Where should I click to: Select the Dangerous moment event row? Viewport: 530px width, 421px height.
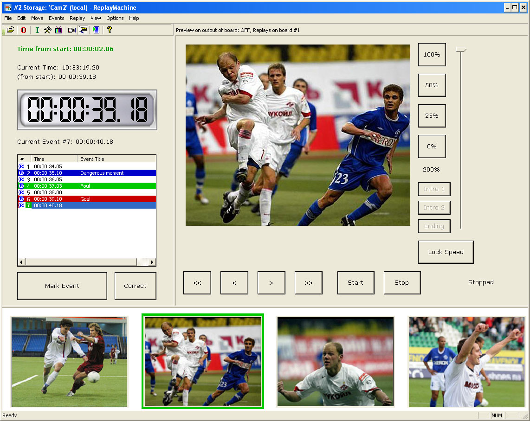[x=87, y=173]
